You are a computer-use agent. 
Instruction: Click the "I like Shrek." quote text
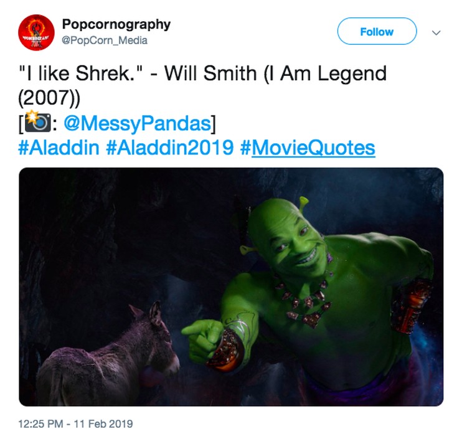pos(81,73)
